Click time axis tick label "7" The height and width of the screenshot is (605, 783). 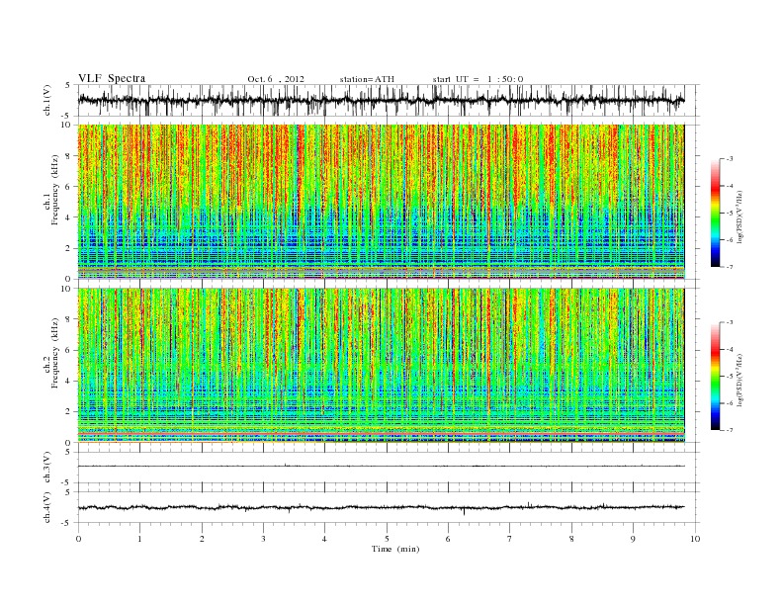pos(510,539)
